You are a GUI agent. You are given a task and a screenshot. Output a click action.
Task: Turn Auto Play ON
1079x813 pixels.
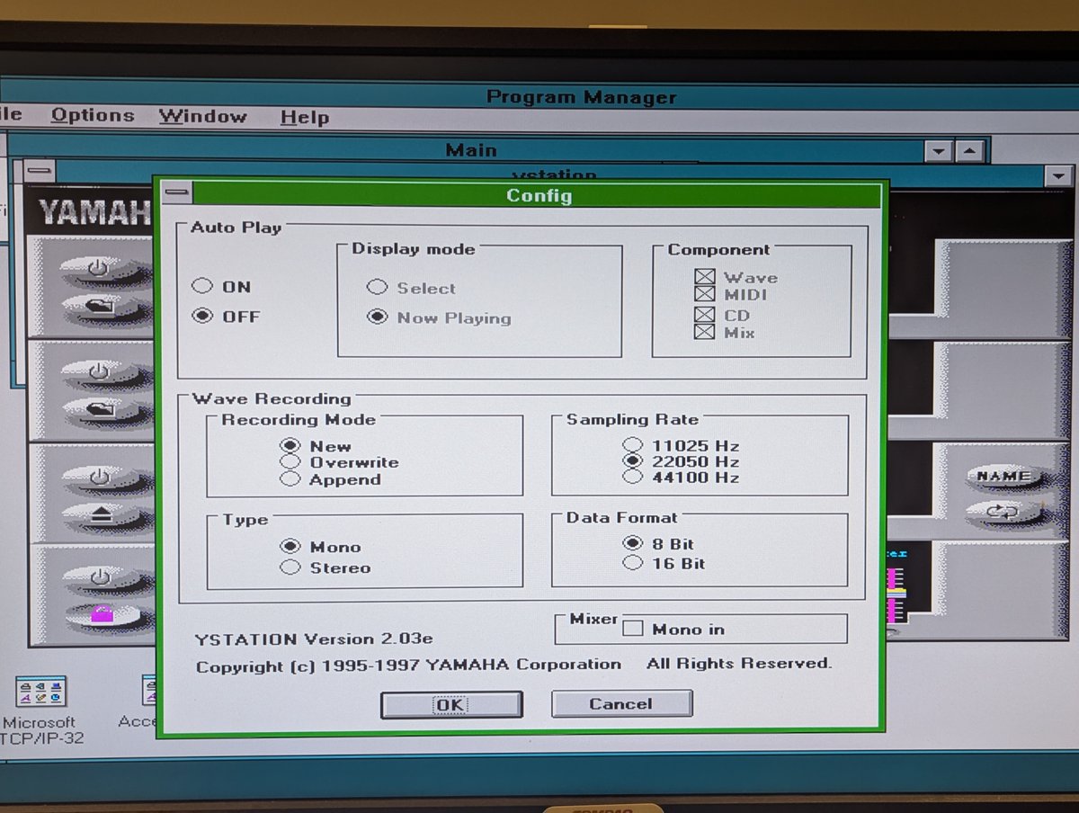[222, 287]
